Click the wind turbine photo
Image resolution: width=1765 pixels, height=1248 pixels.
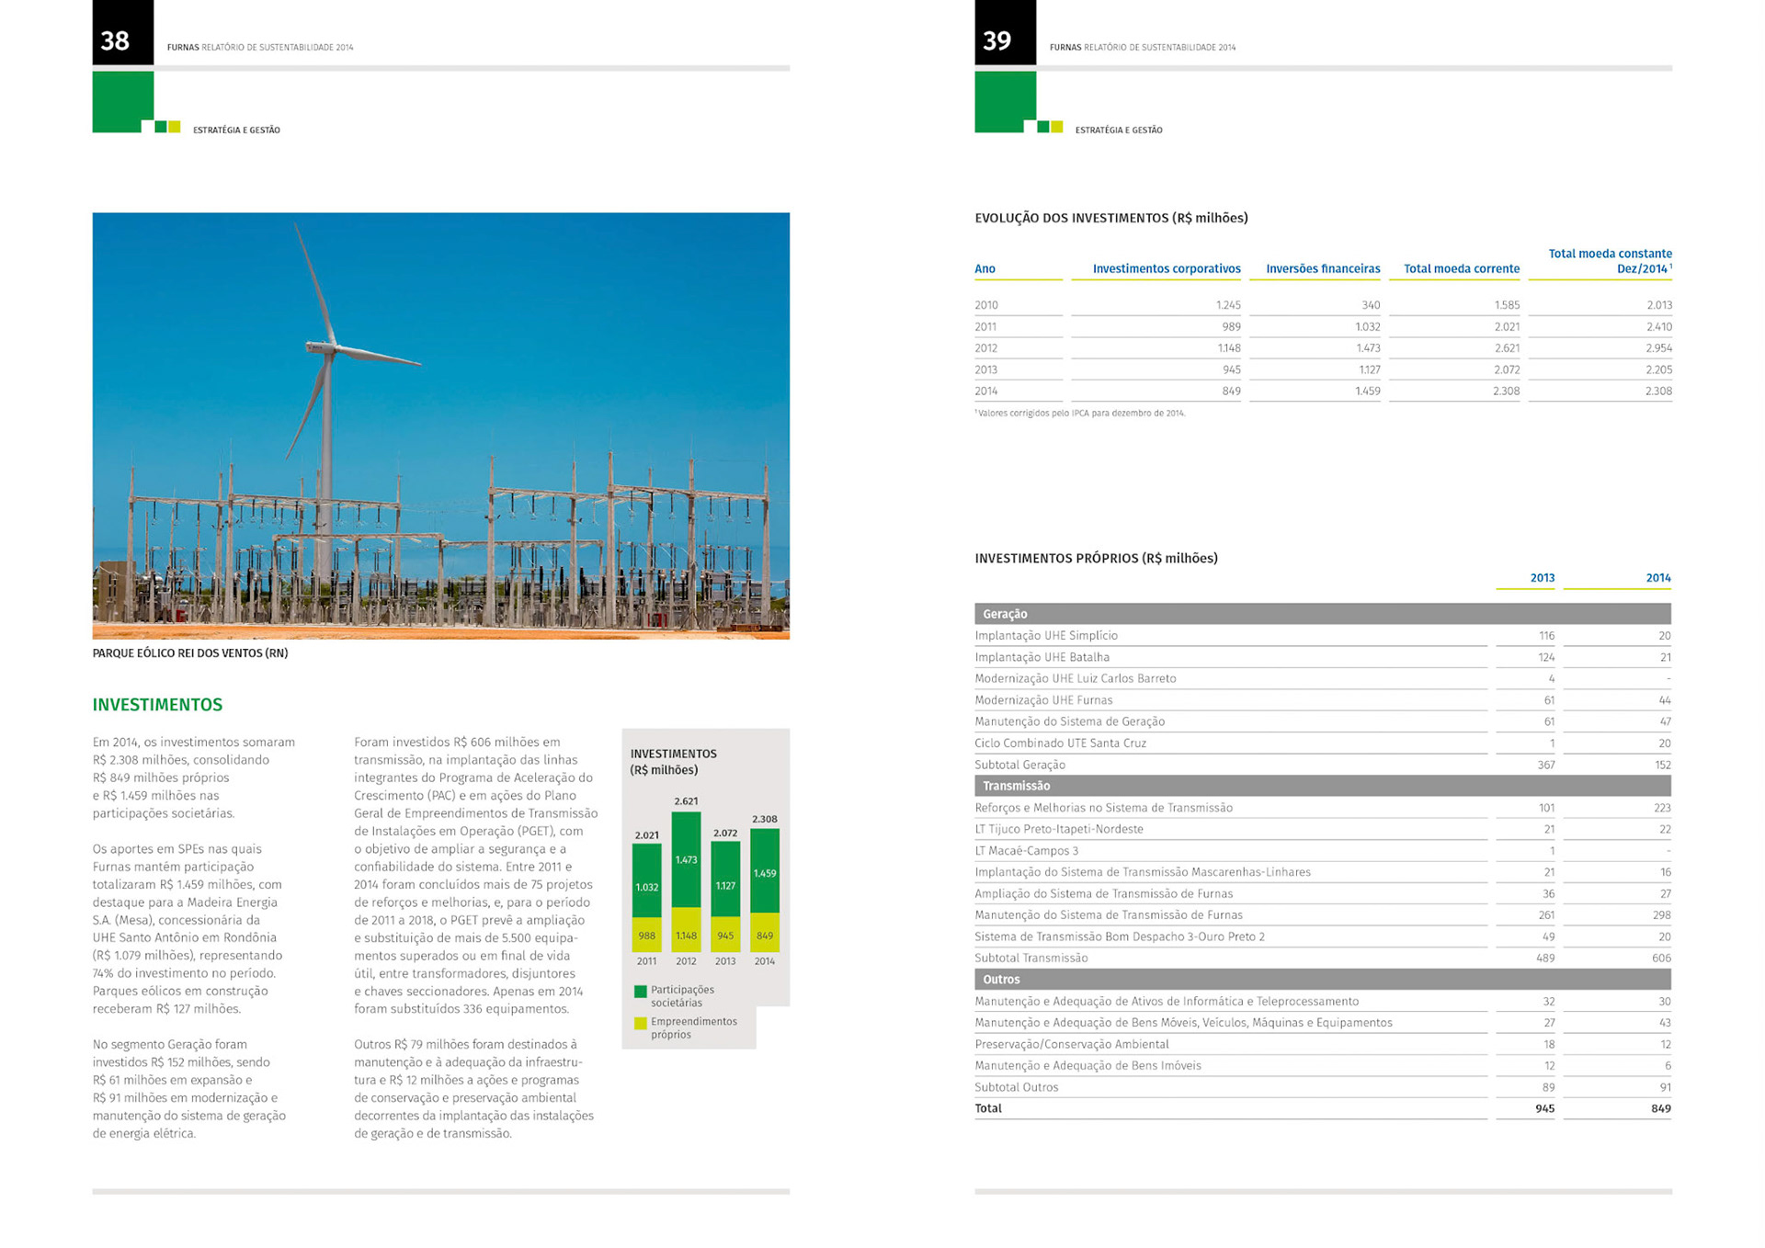(440, 425)
